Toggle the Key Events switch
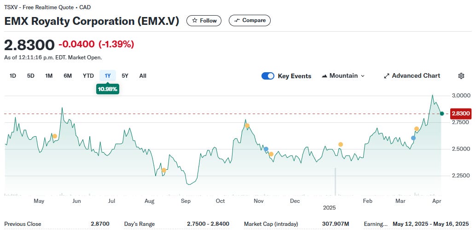 pos(268,76)
